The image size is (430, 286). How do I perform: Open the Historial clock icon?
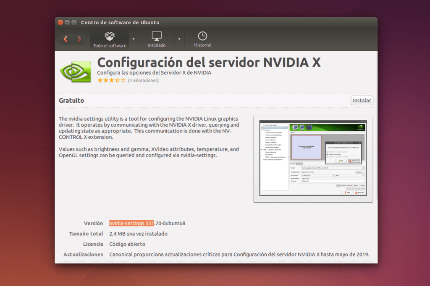click(x=202, y=36)
